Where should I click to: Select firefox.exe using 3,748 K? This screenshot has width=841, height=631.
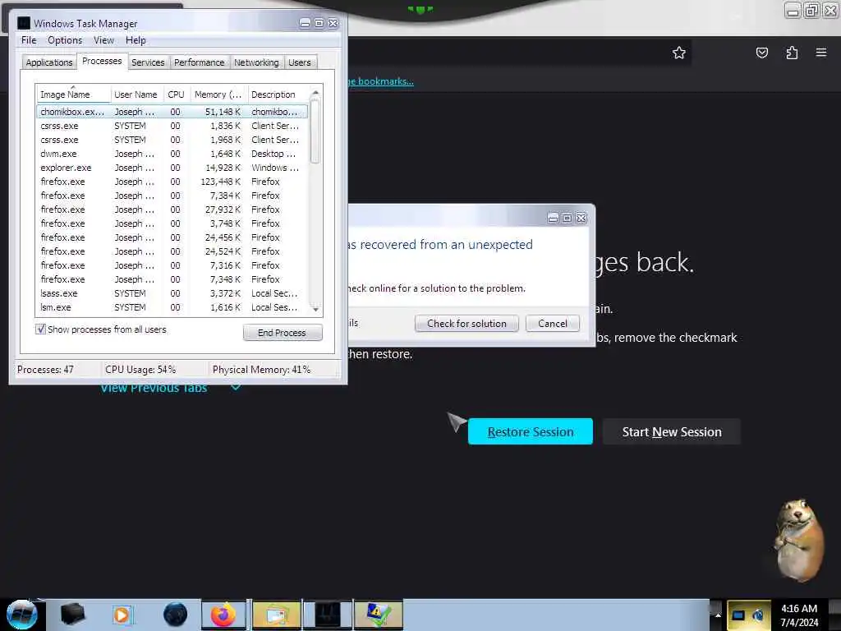point(172,223)
